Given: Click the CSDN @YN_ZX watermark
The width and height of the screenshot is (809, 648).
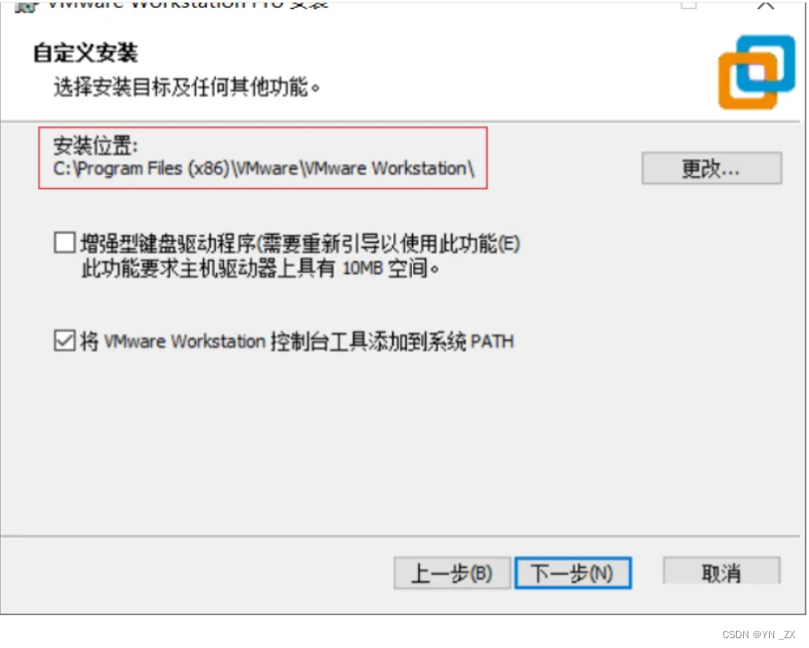Looking at the screenshot, I should coord(758,634).
